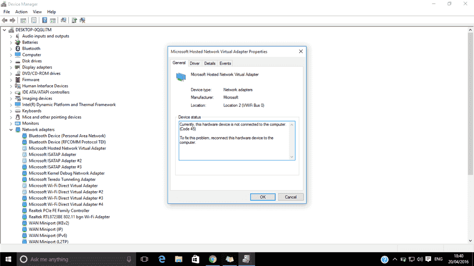This screenshot has height=266, width=474.
Task: Collapse the DESKTOP-0QGLI7M root node
Action: 4,30
